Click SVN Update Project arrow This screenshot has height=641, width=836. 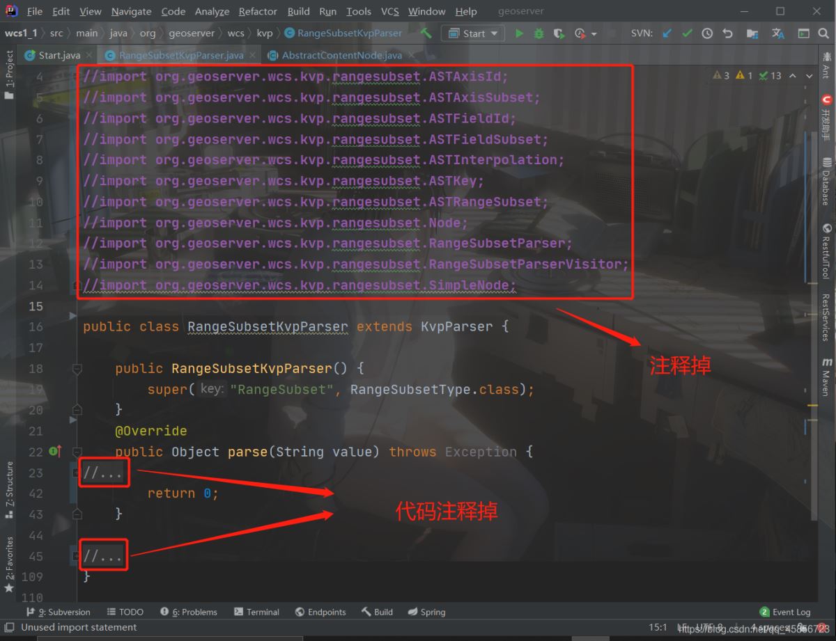click(667, 33)
